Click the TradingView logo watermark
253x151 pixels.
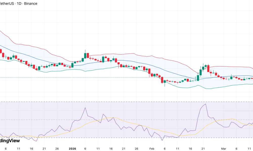tap(10, 140)
